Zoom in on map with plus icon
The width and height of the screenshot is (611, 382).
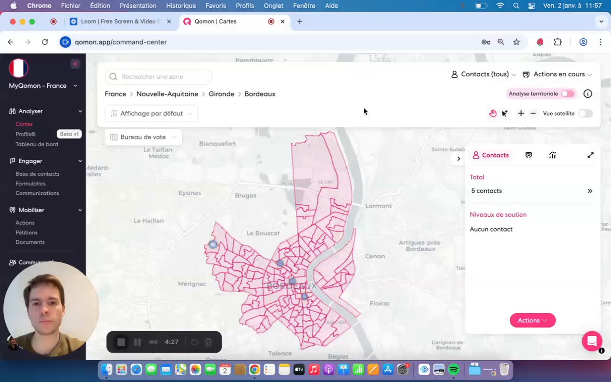(521, 113)
